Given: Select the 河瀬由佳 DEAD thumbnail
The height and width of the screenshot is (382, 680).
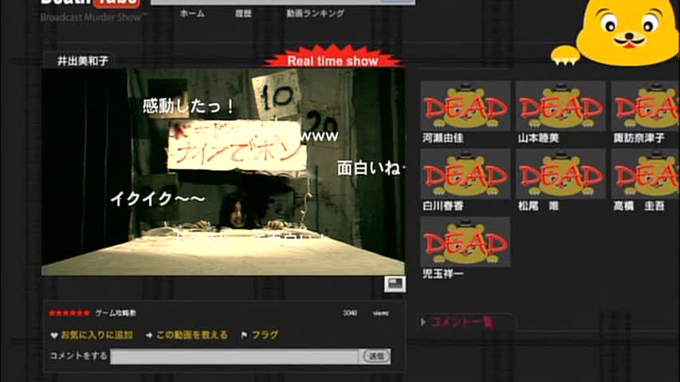Looking at the screenshot, I should tap(465, 106).
